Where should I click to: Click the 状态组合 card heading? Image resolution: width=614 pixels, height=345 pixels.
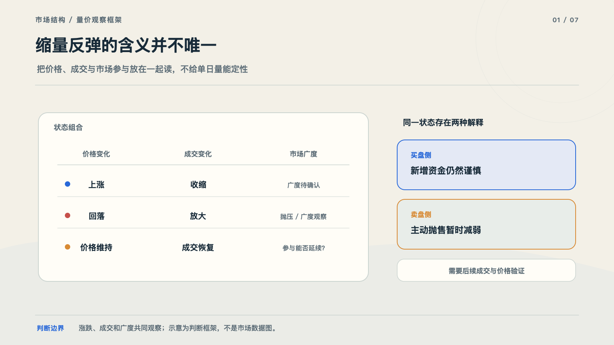68,127
